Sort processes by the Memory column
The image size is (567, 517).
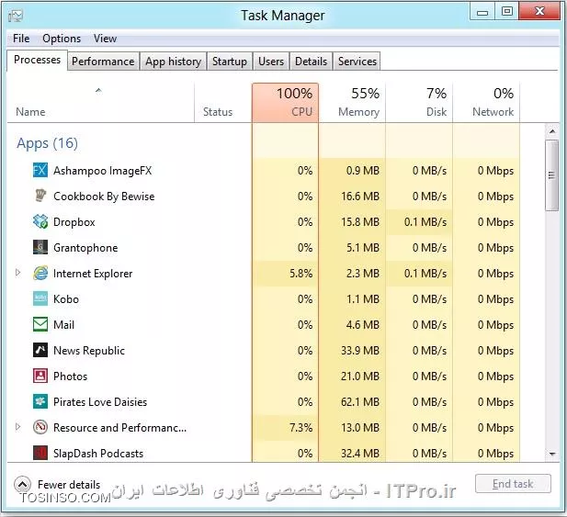[x=352, y=103]
